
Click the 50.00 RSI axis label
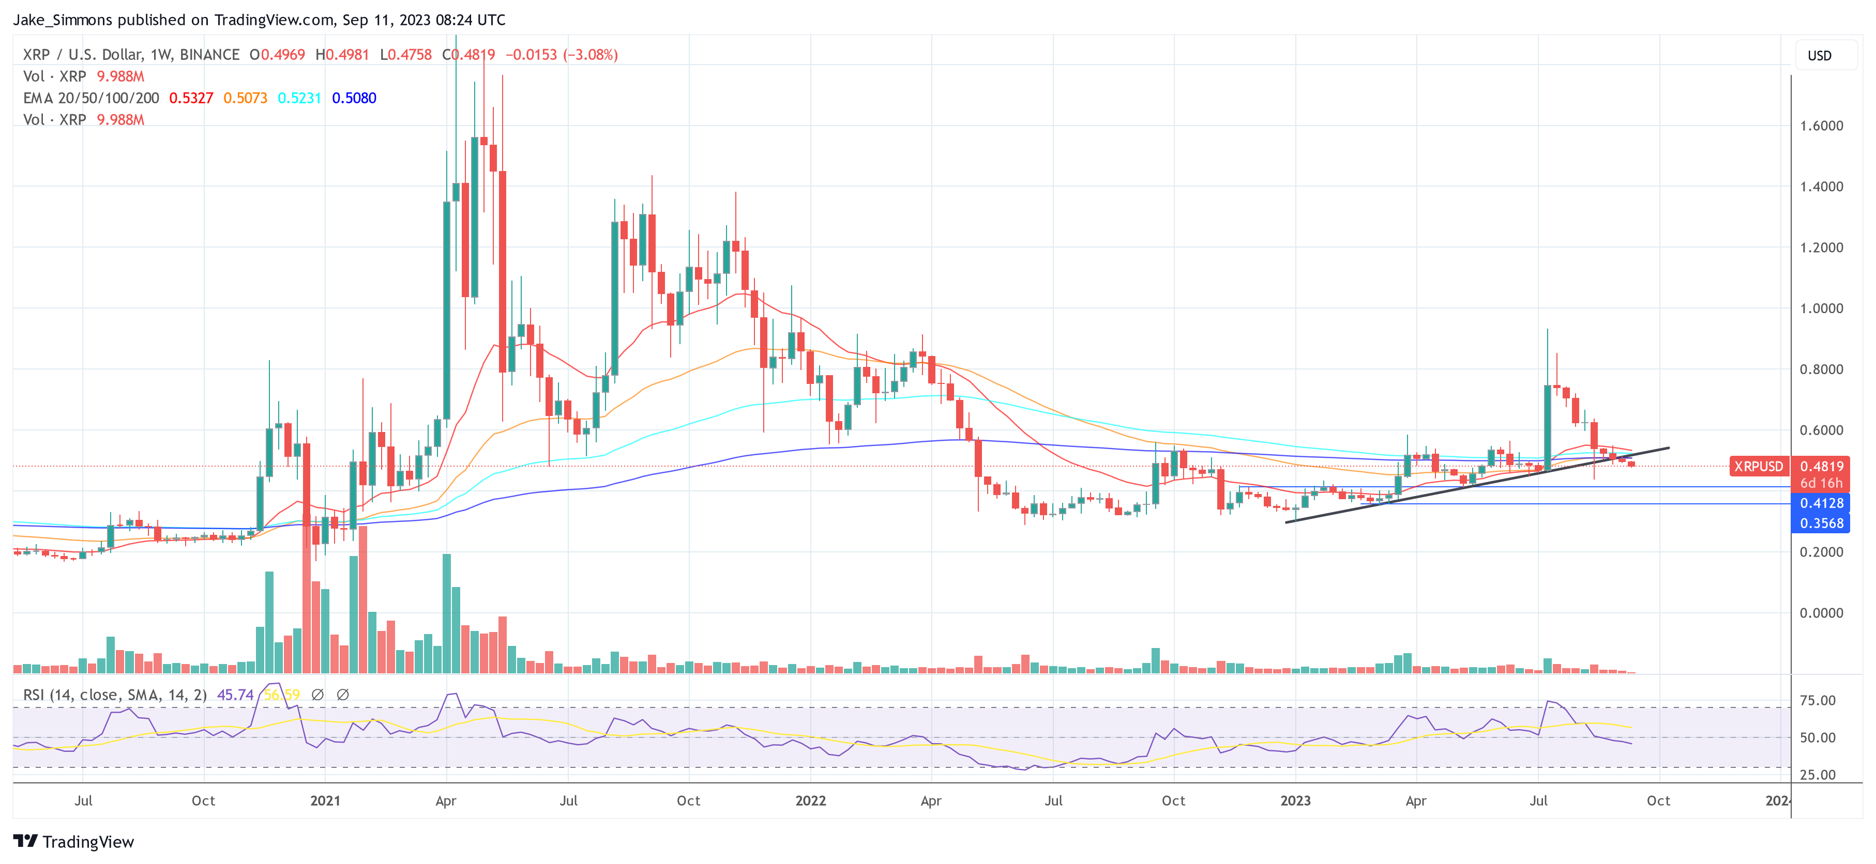coord(1817,738)
